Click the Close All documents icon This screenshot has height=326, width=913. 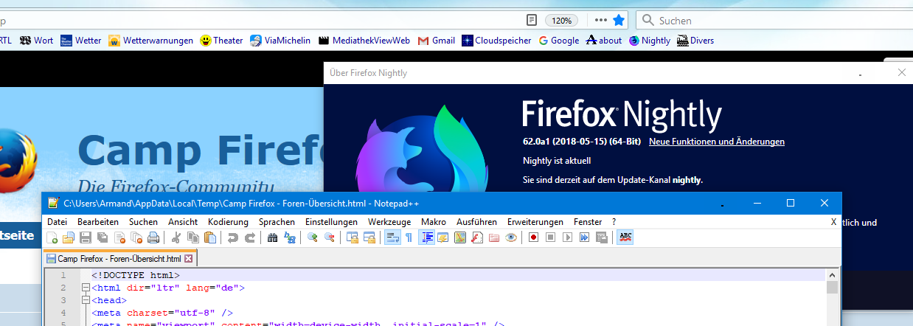pyautogui.click(x=136, y=237)
